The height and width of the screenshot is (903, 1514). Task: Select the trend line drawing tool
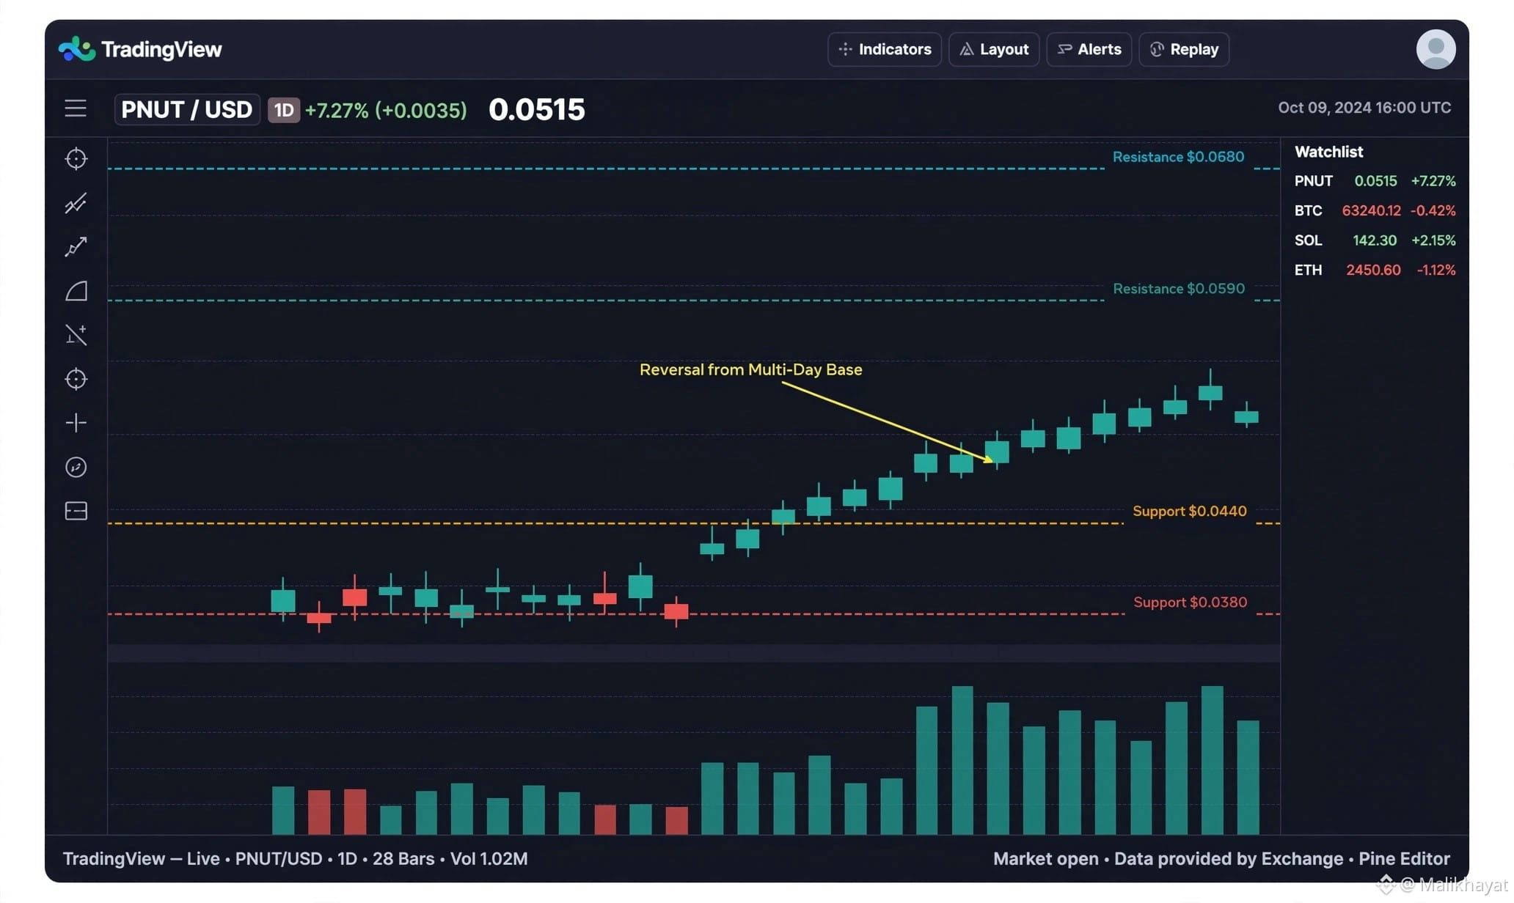[76, 203]
